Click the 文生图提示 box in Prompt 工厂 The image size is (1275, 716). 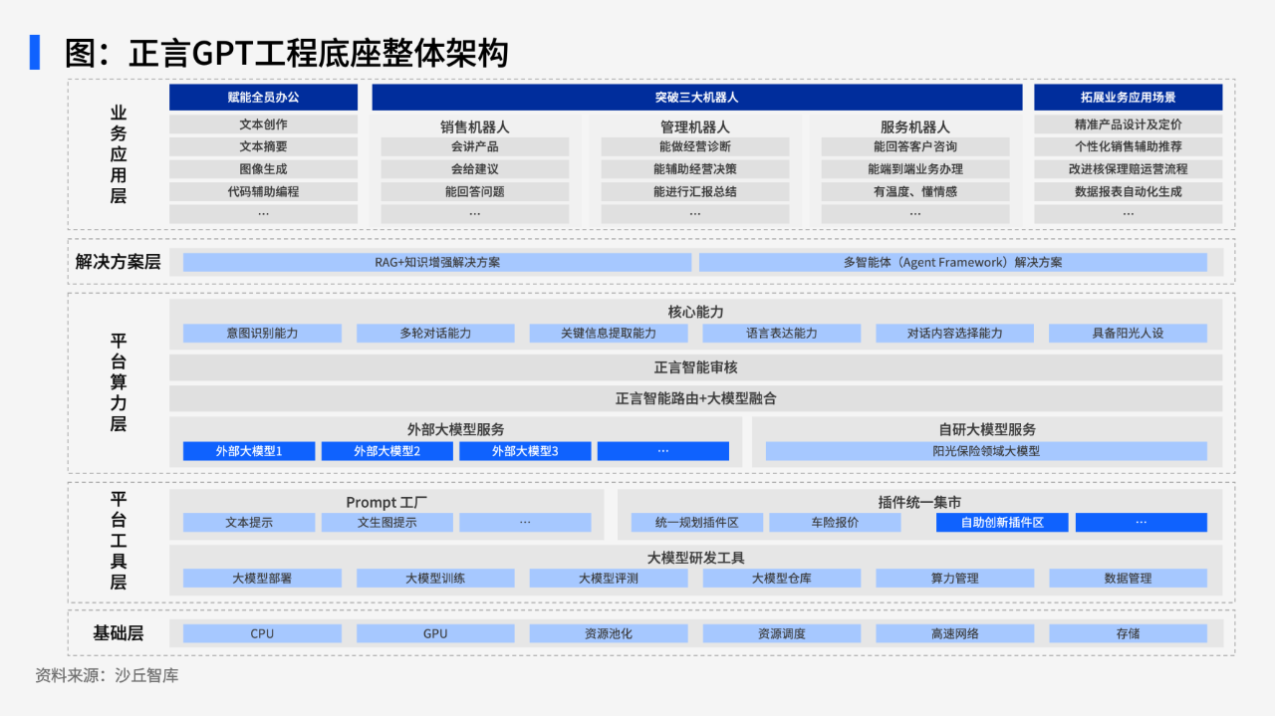[x=386, y=523]
